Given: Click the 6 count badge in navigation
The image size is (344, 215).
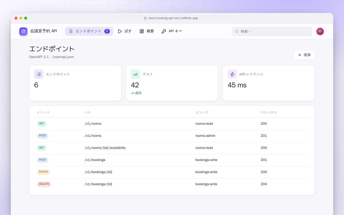Looking at the screenshot, I should pos(107,31).
